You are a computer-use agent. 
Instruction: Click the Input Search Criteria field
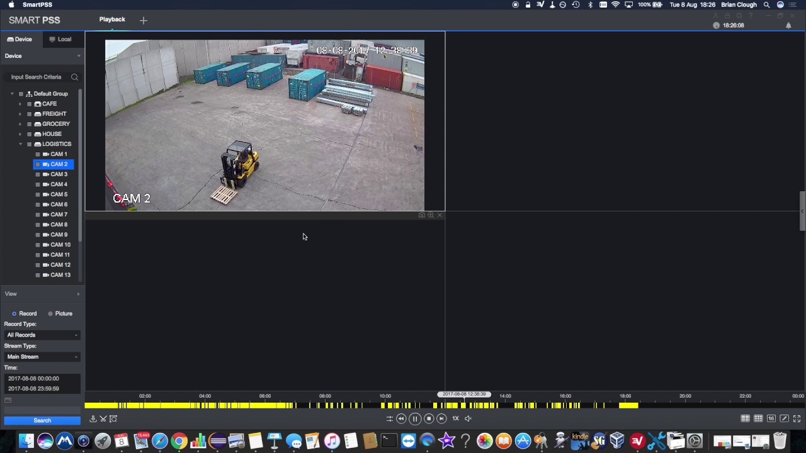click(x=37, y=77)
